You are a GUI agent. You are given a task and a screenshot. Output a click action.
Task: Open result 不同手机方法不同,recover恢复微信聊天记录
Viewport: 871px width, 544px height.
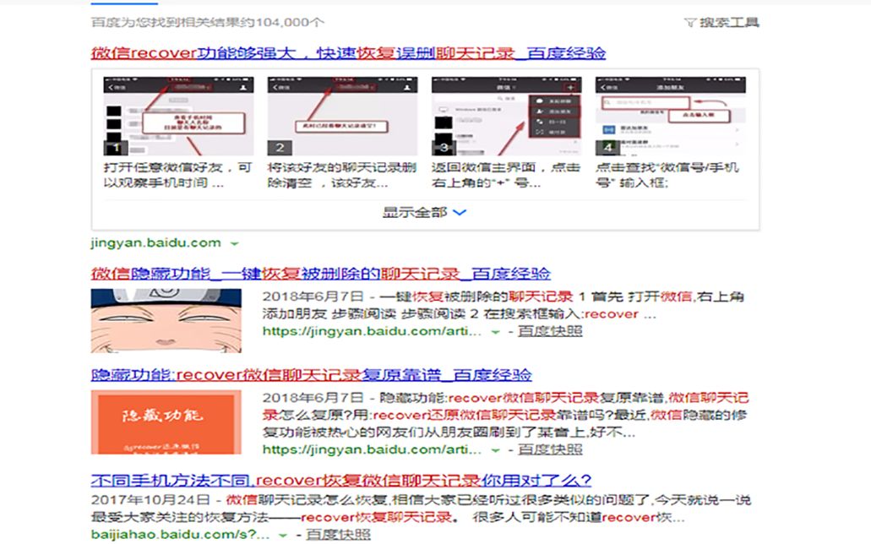coord(341,480)
